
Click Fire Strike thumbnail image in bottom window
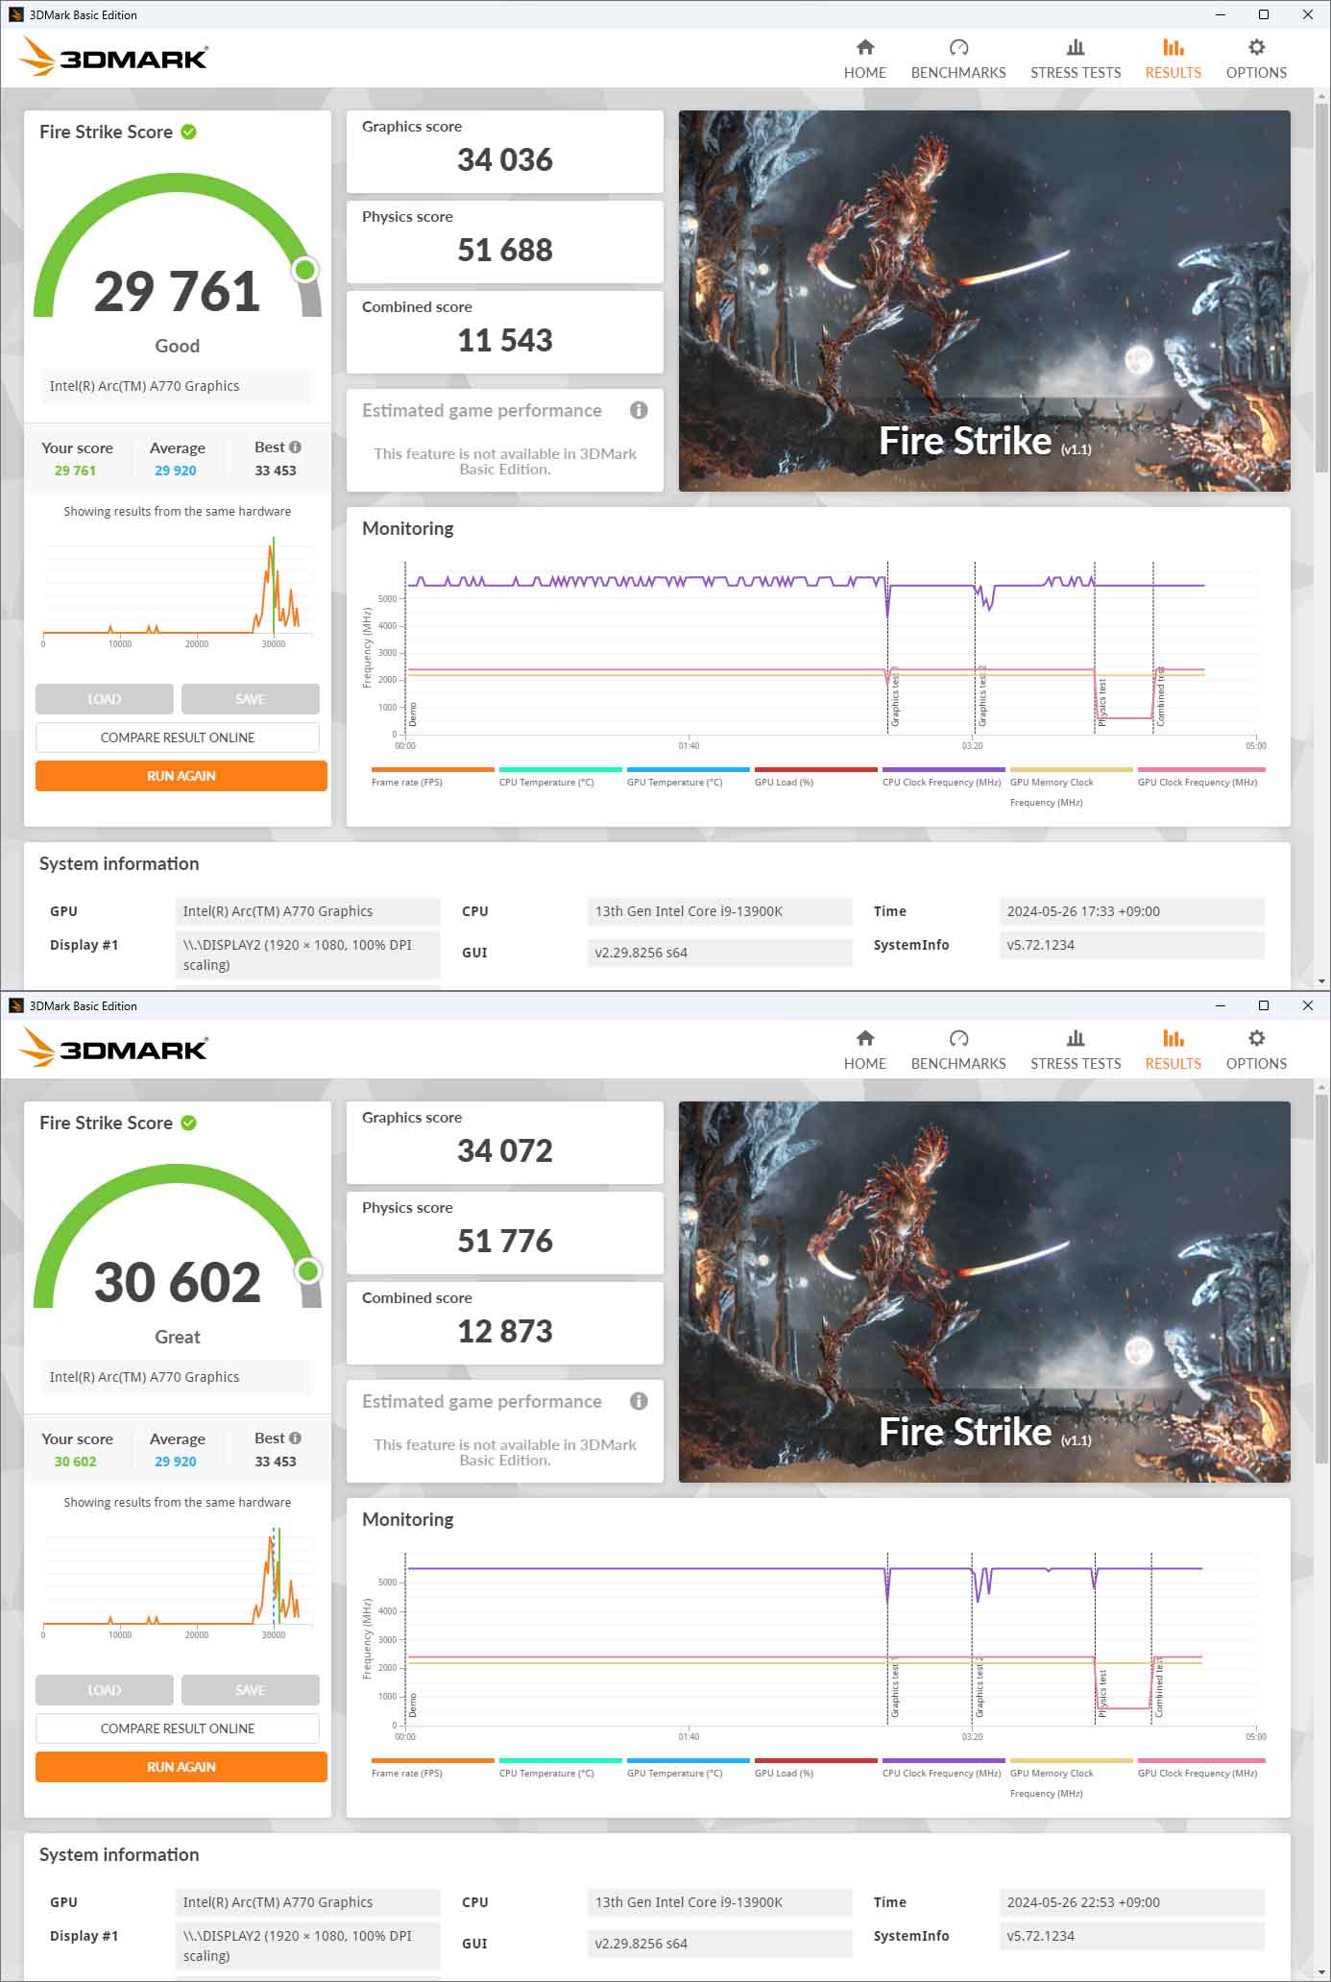click(984, 1292)
